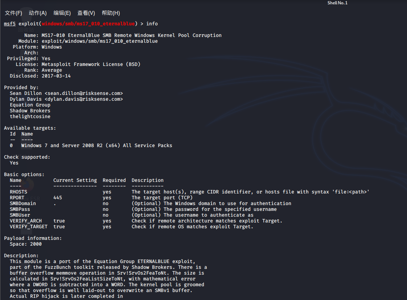407x300 pixels.
Task: Open the 动作(A) menu
Action: (x=38, y=13)
